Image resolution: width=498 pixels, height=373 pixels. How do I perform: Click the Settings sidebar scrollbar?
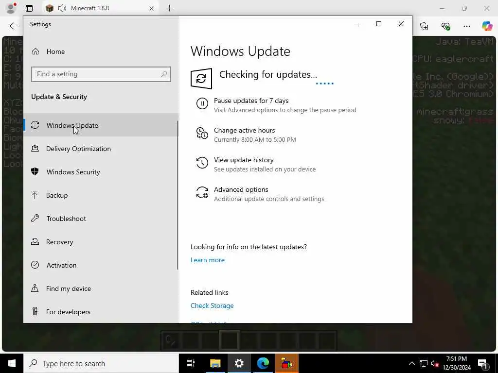click(x=178, y=195)
